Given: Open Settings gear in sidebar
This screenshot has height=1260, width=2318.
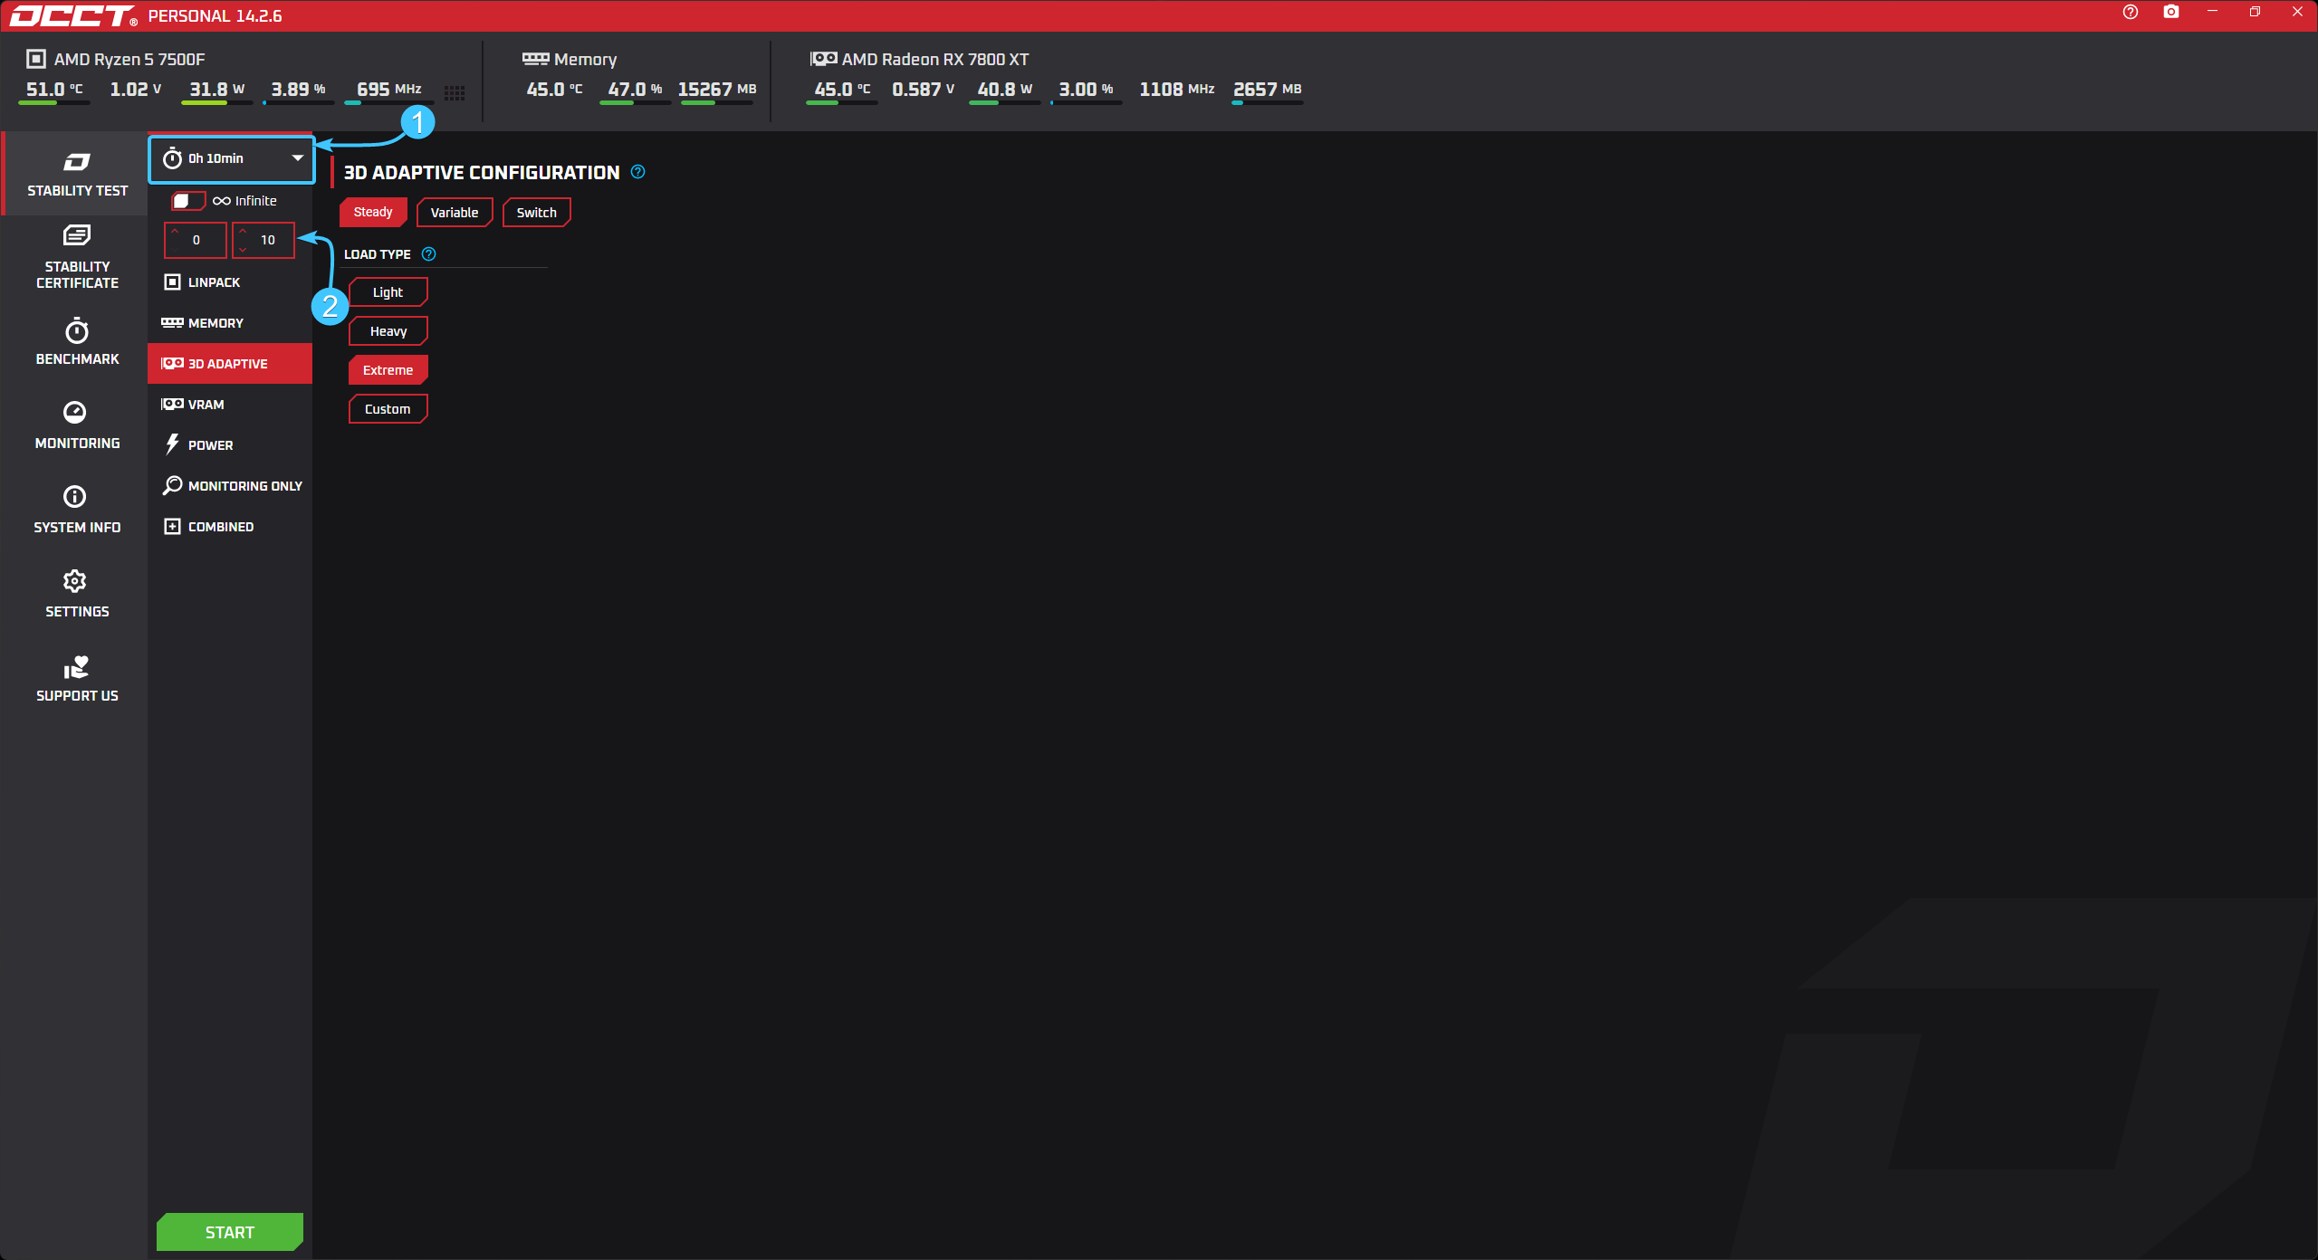Looking at the screenshot, I should point(75,581).
